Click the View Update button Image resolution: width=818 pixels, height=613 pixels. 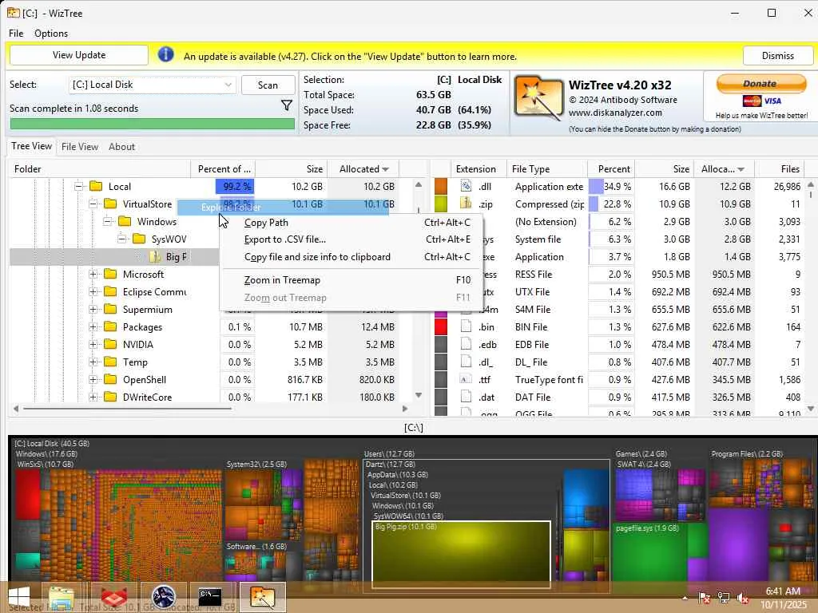point(79,55)
